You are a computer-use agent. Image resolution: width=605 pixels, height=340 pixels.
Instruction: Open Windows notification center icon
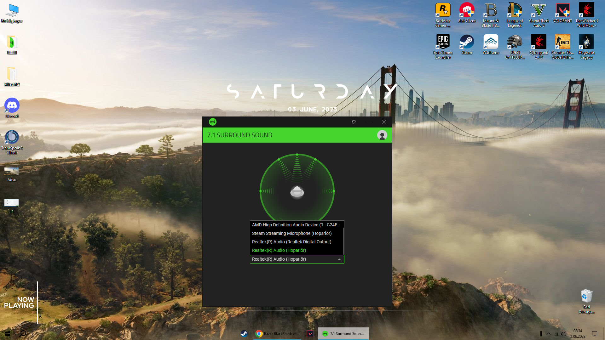[x=595, y=334]
